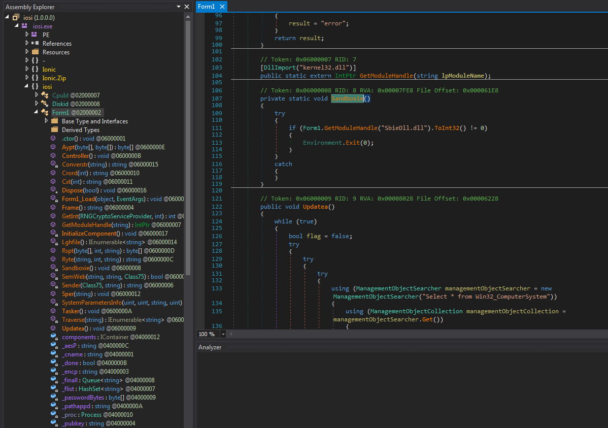Click the Ionic.Zip namespace braces icon
608x428 pixels.
[x=35, y=78]
